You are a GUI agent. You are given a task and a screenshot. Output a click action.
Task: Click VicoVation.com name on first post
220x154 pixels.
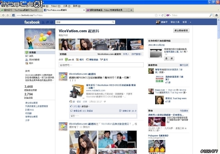tap(82, 74)
